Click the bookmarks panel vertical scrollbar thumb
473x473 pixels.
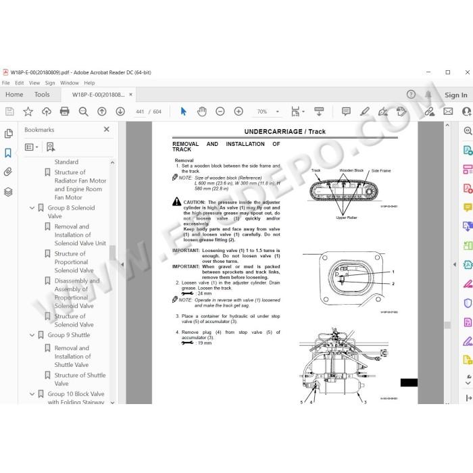[x=113, y=252]
